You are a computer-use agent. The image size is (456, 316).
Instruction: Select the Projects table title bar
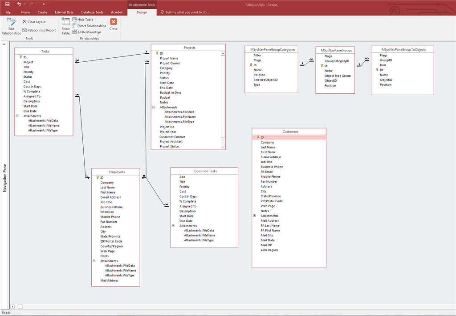(x=188, y=48)
